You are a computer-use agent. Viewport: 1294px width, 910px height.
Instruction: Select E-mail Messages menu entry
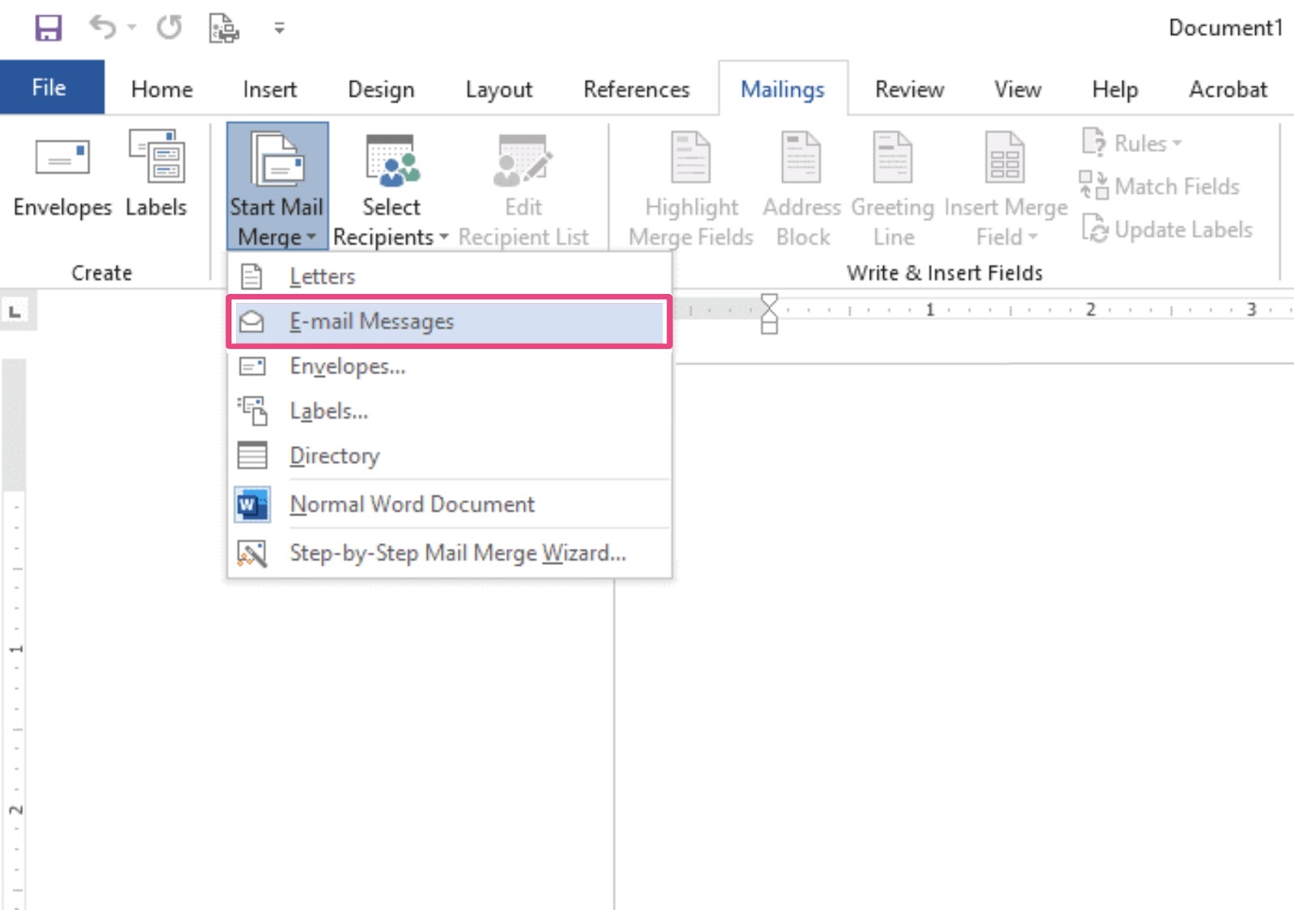click(x=450, y=322)
